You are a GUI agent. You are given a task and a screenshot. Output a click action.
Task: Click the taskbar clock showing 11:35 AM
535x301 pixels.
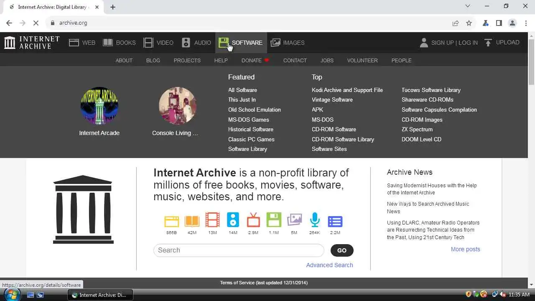(519, 295)
